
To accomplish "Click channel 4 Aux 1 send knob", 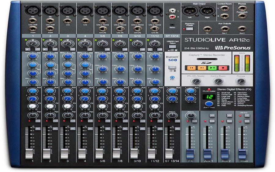I will click(85, 91).
